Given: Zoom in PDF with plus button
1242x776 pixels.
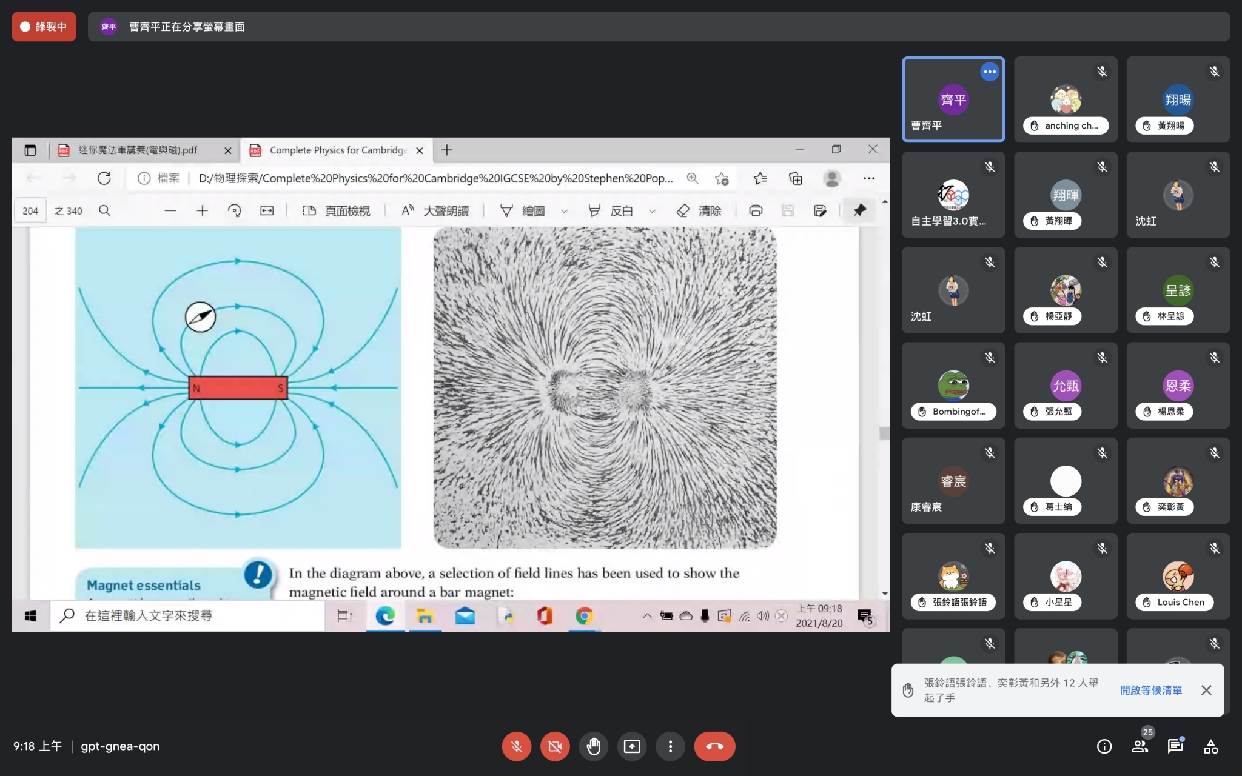Looking at the screenshot, I should click(202, 210).
